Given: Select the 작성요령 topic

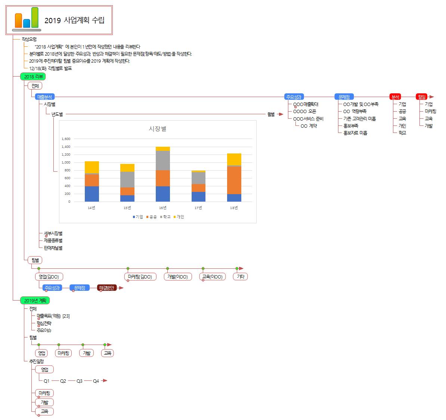Looking at the screenshot, I should coord(29,39).
